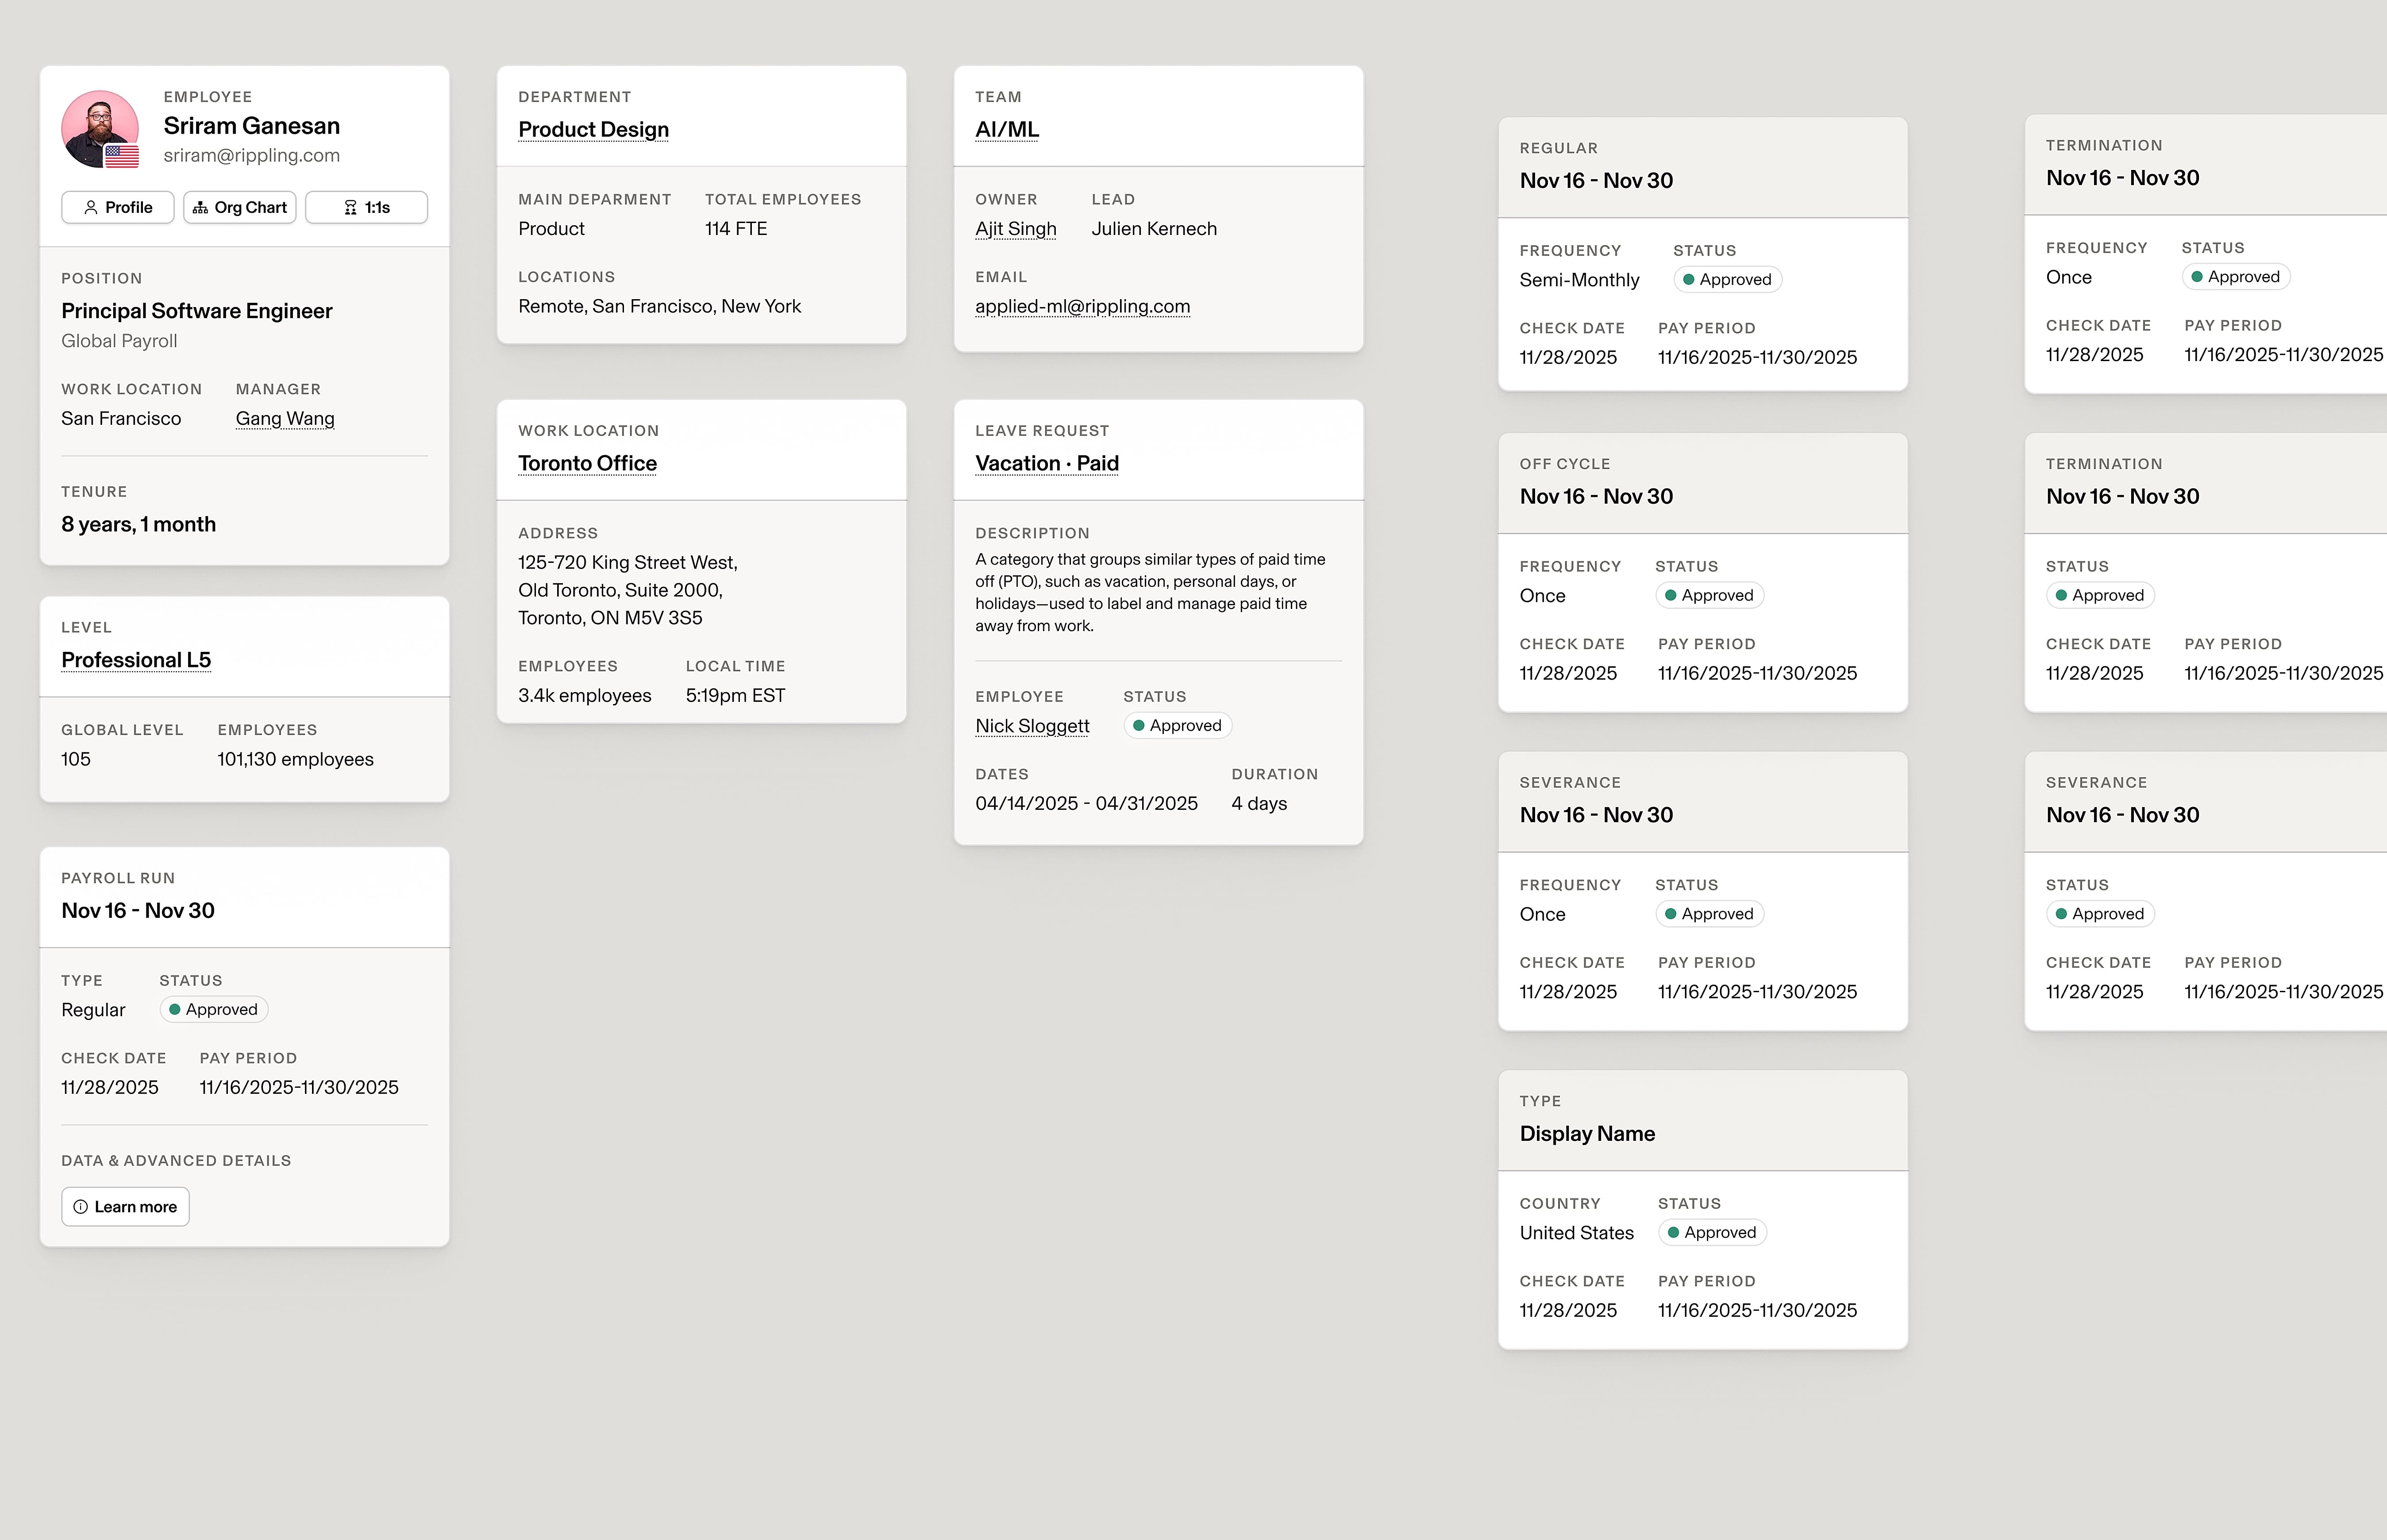Click Approved status in Payroll Run card
The image size is (2387, 1540).
point(214,1010)
